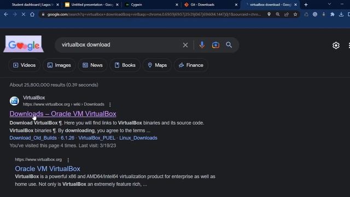View site information lock icon

[x=43, y=15]
